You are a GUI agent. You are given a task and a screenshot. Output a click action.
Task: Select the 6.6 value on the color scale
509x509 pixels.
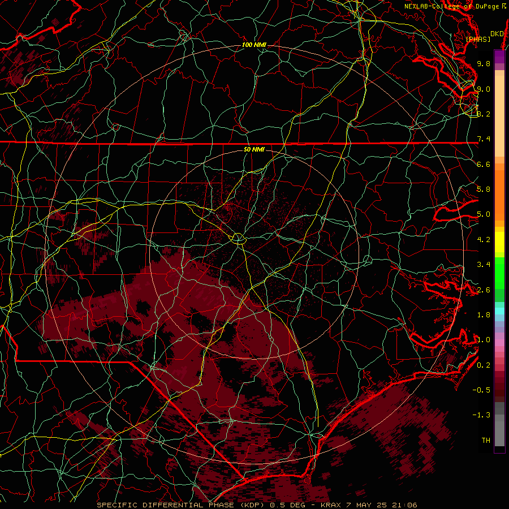[484, 164]
